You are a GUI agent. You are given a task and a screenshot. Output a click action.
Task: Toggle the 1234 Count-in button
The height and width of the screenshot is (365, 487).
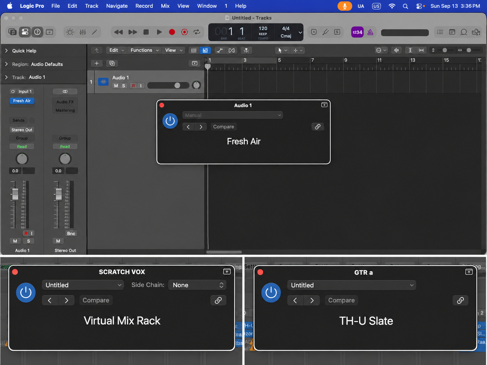click(x=357, y=32)
